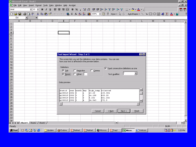Open Print Preview from the toolbar
196x147 pixels.
pyautogui.click(x=29, y=14)
